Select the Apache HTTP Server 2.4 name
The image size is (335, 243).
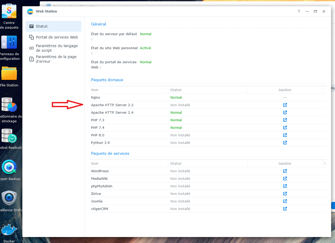(x=112, y=112)
